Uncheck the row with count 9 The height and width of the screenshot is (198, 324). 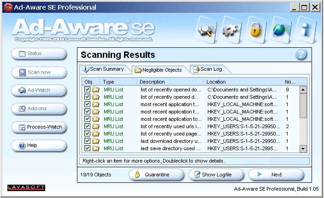pos(87,90)
